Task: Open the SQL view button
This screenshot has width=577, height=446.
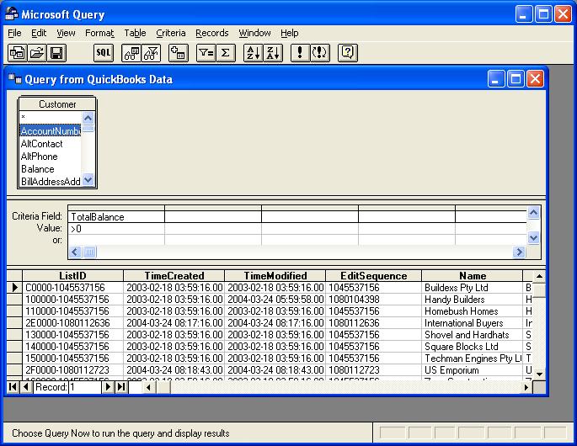Action: click(x=103, y=53)
